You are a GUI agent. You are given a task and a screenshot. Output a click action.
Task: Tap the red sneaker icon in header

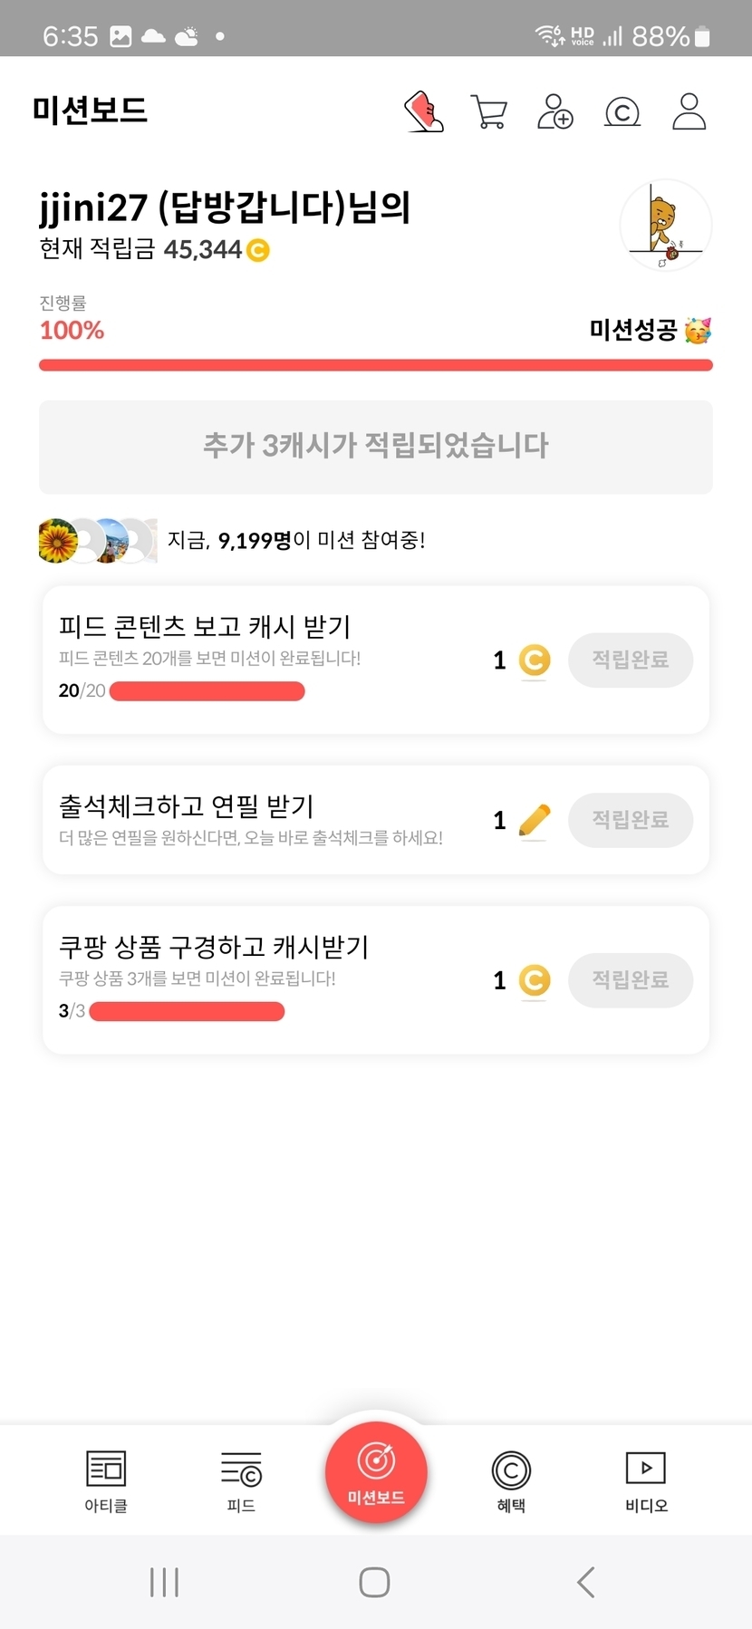coord(424,111)
